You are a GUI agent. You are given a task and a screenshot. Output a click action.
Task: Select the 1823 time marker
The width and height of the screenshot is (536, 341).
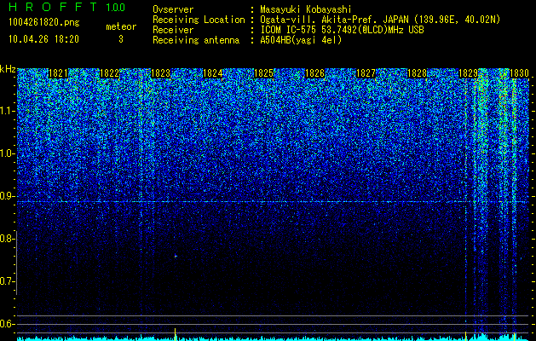point(161,73)
